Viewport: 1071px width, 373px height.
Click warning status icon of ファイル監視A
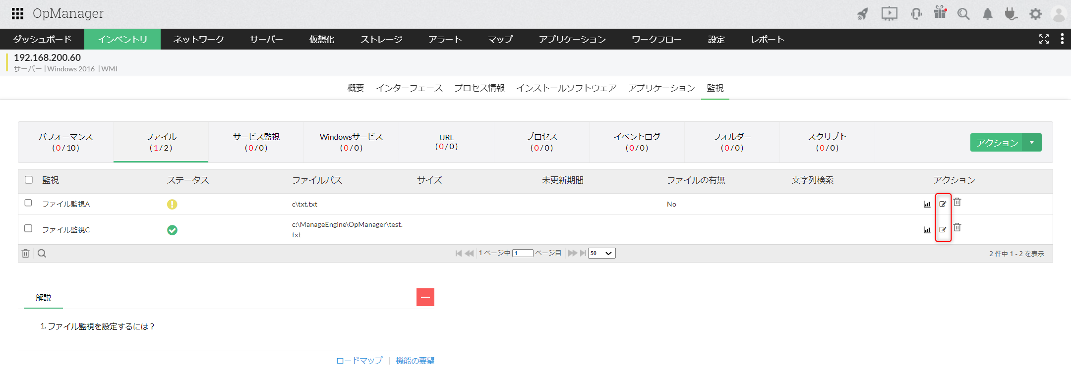pyautogui.click(x=172, y=204)
